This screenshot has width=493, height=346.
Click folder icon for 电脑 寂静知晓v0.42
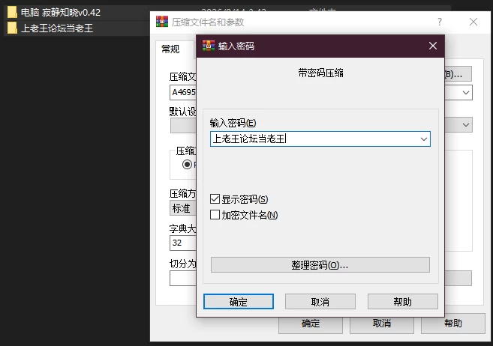(x=12, y=12)
